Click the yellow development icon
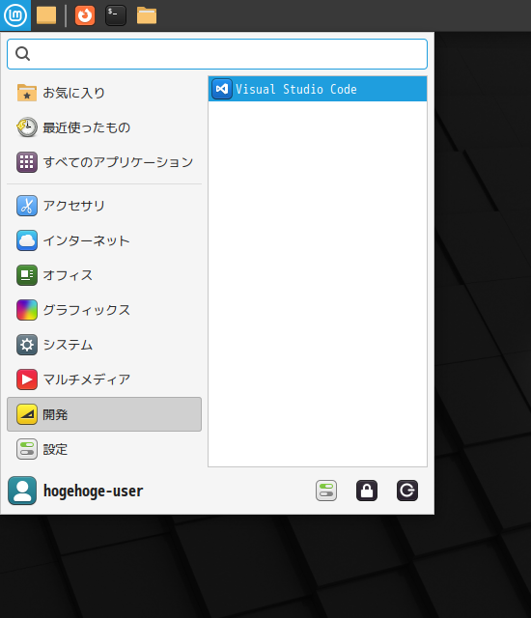531x618 pixels. (x=27, y=414)
